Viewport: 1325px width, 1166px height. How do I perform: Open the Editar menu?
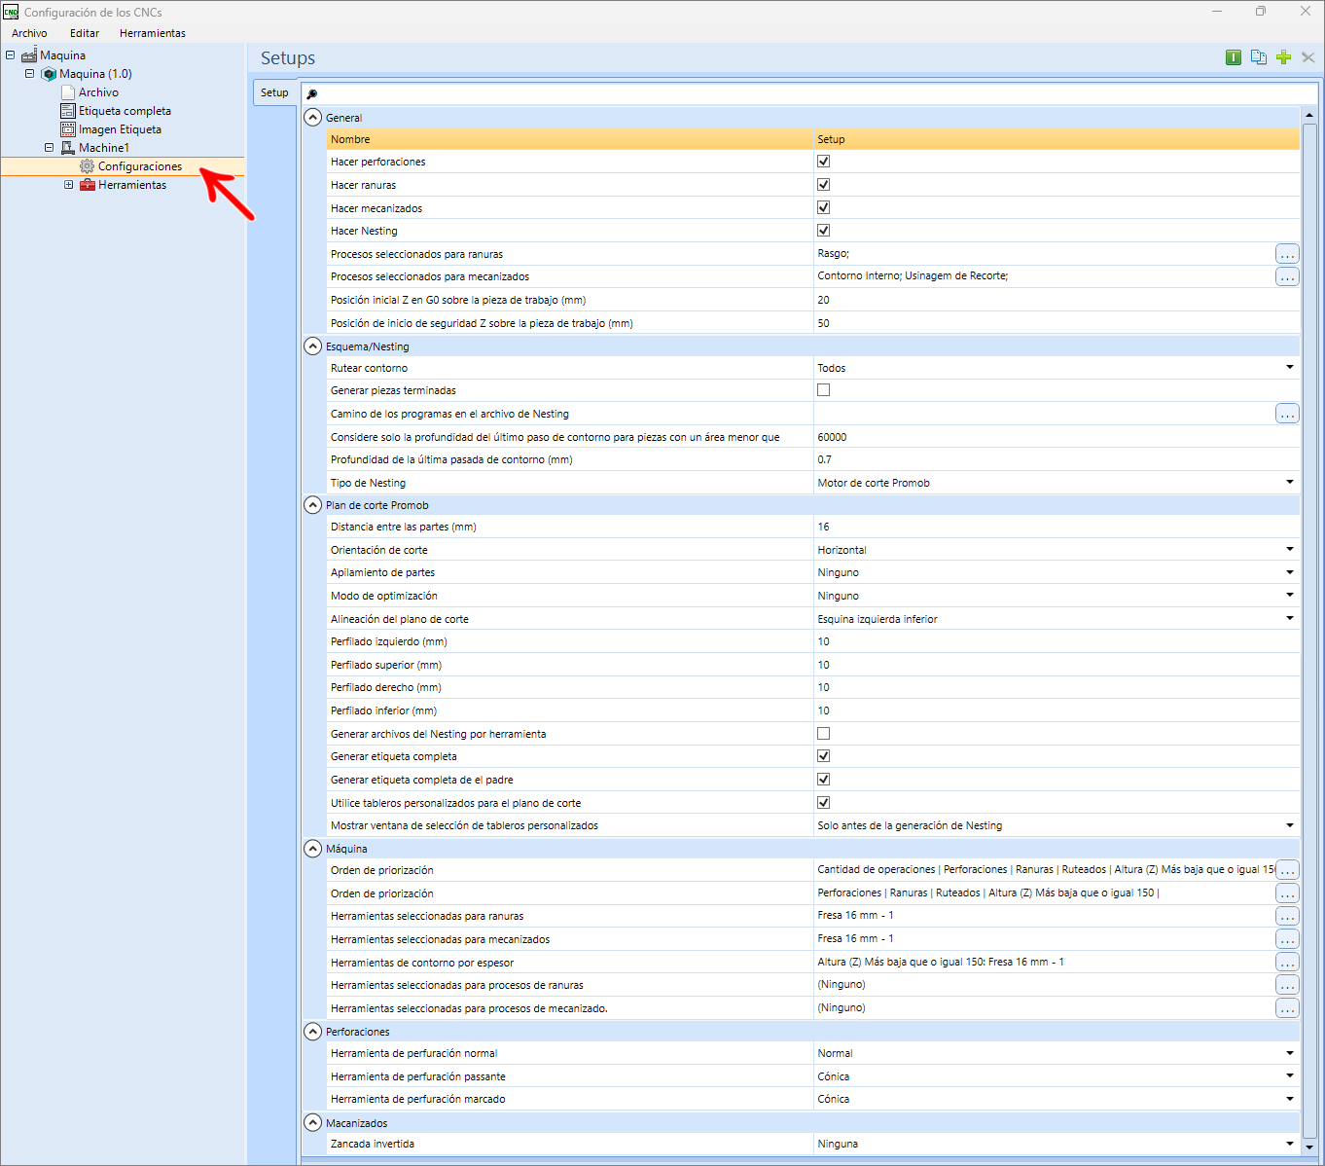coord(85,33)
